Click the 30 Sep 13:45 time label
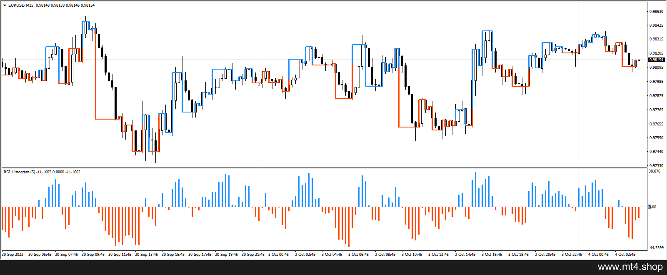The height and width of the screenshot is (275, 667). pos(147,255)
